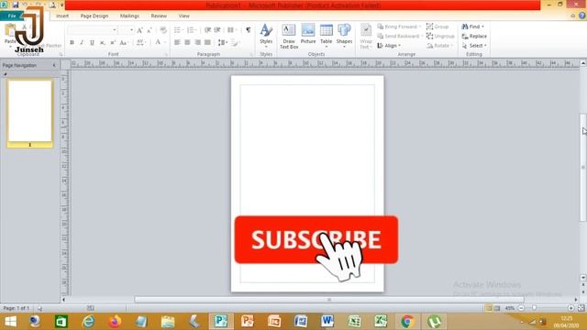Click Clear Formatting icon
The width and height of the screenshot is (587, 330).
(163, 30)
